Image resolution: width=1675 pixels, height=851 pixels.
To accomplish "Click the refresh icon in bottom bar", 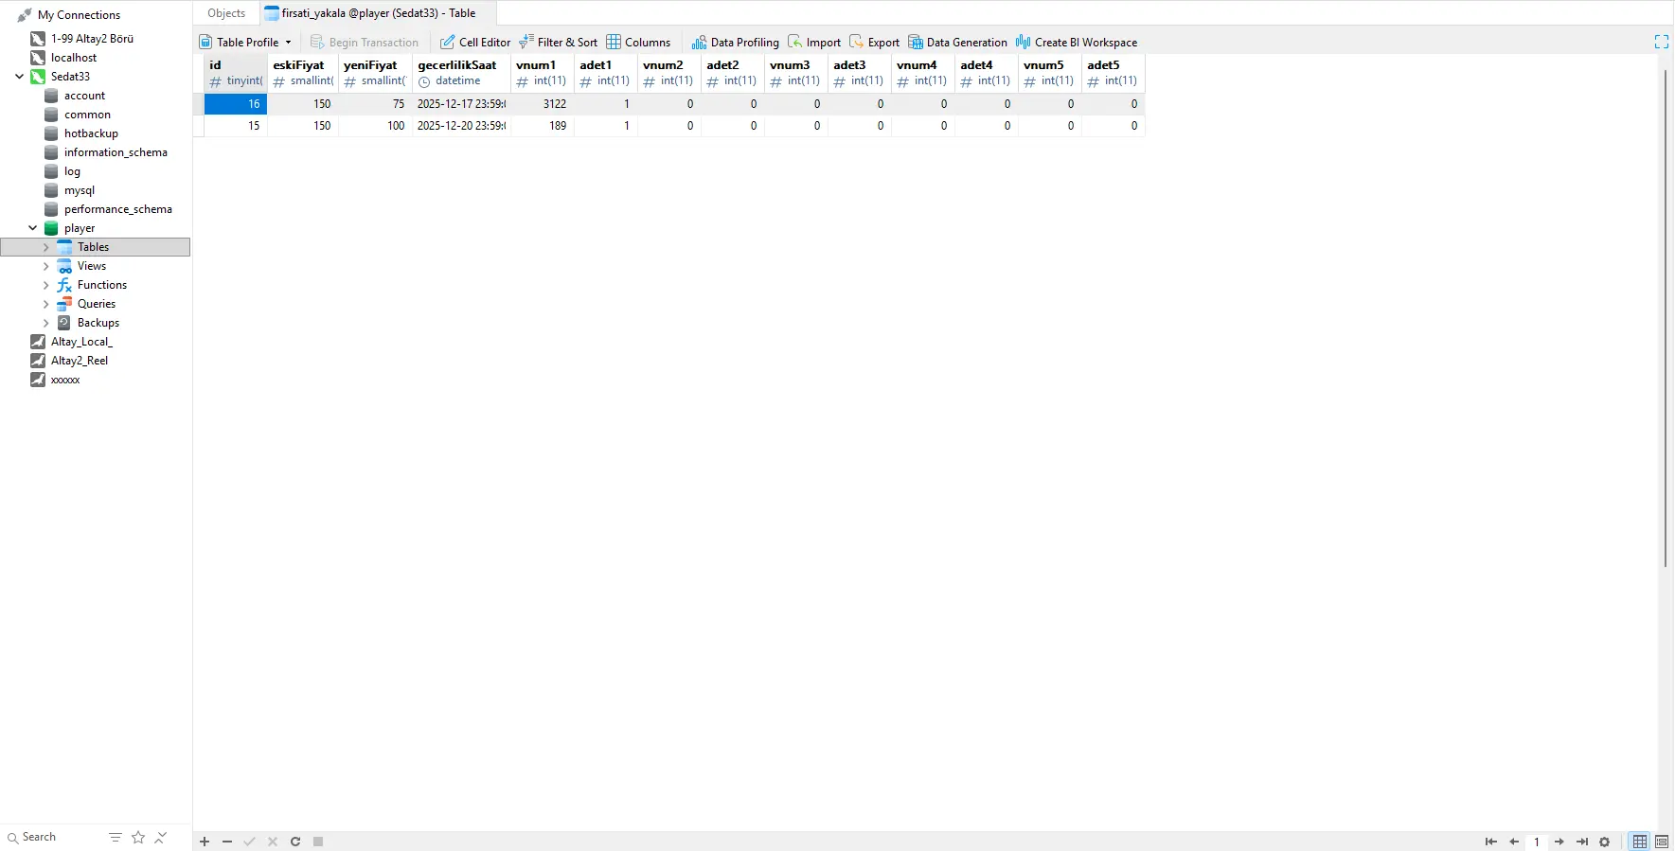I will tap(295, 842).
